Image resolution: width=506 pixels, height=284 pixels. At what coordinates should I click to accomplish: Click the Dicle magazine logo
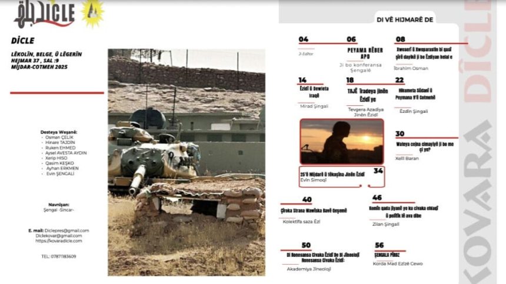[44, 12]
